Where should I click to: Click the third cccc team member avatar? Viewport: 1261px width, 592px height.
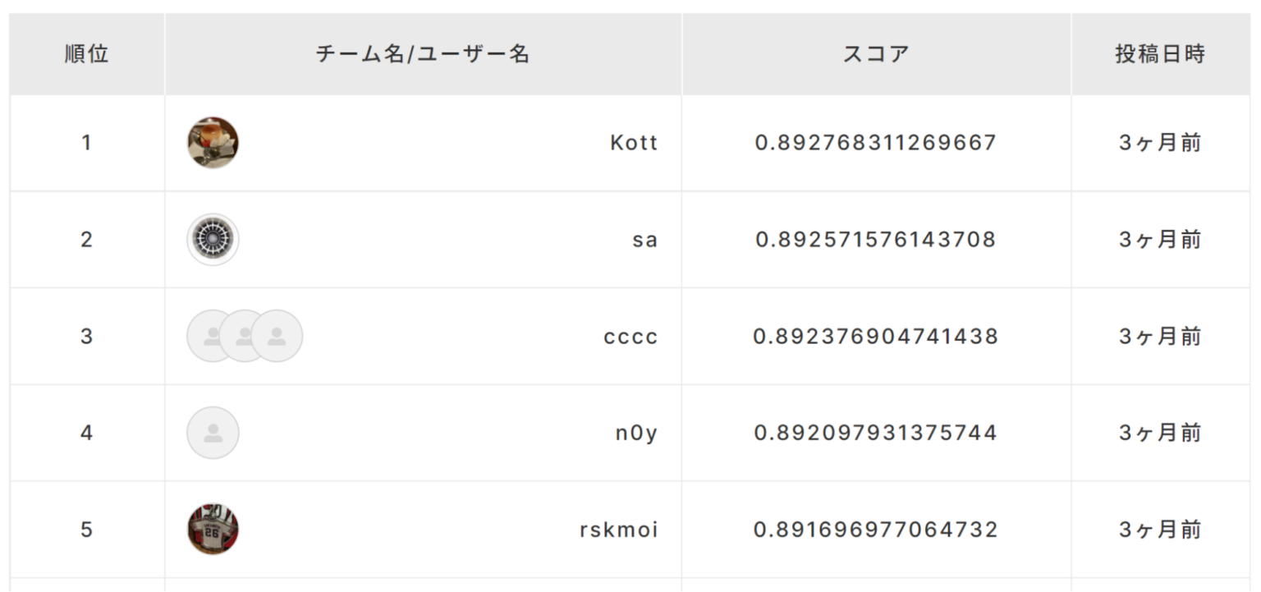pos(277,336)
